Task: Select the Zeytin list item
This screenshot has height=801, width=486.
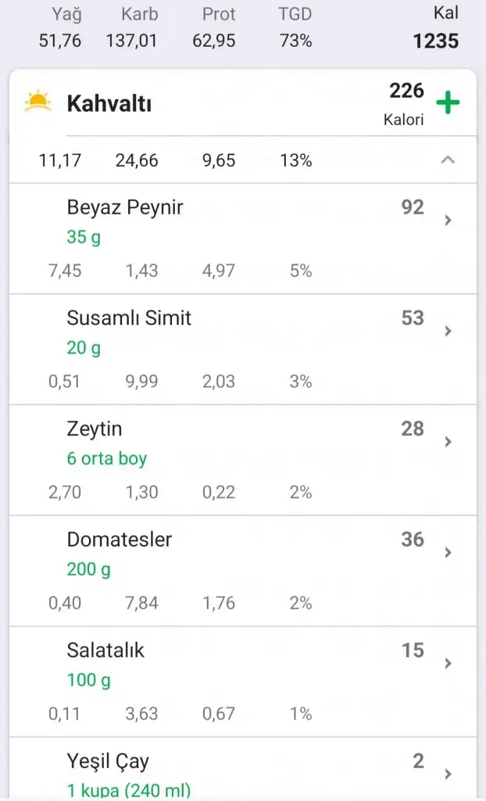Action: (95, 429)
